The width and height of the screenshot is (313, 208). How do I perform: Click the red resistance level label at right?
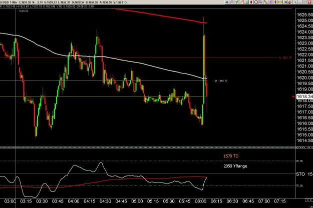pos(285,58)
